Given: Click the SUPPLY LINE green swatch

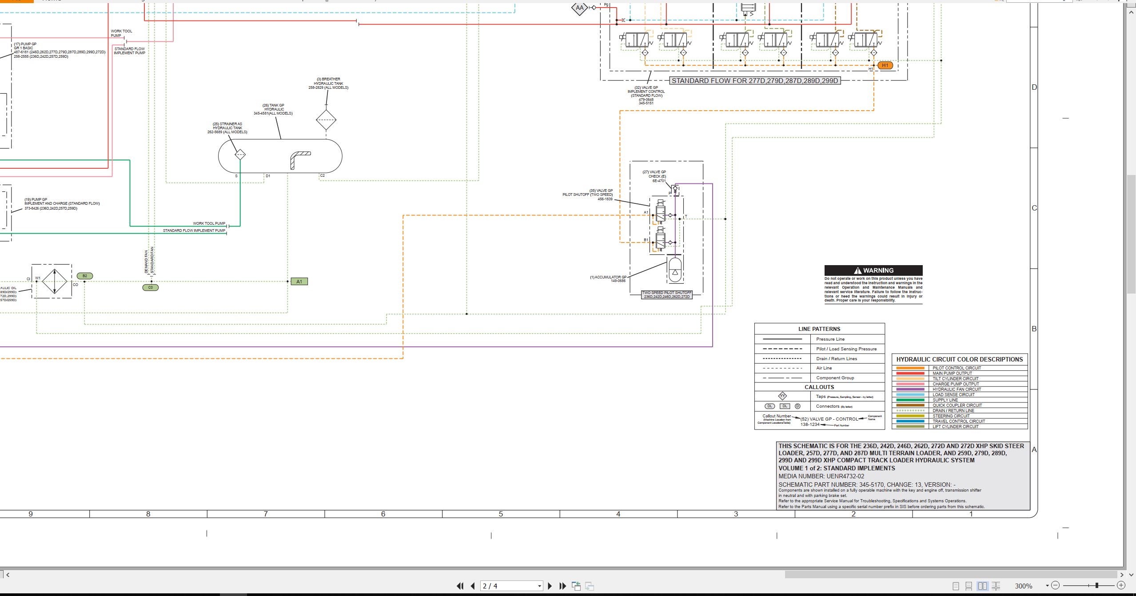Looking at the screenshot, I should pyautogui.click(x=910, y=400).
